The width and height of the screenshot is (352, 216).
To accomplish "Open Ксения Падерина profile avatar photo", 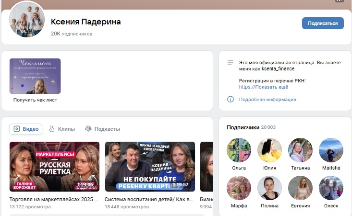I will (x=27, y=20).
